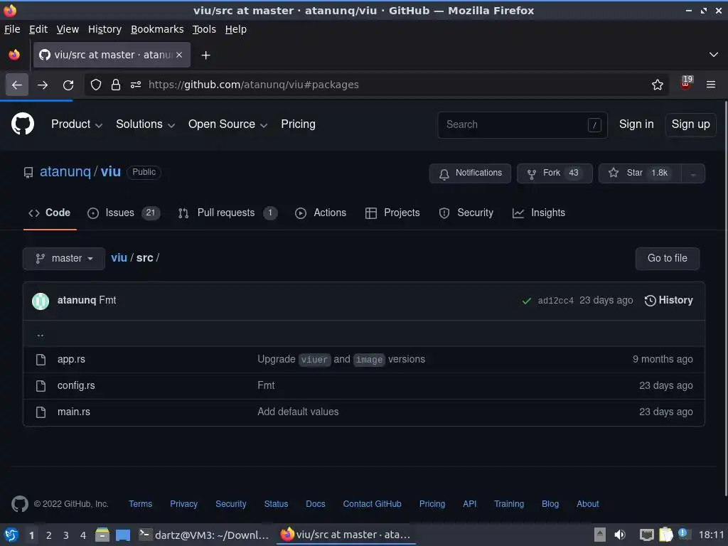
Task: Open the master branch selector dropdown
Action: 64,259
